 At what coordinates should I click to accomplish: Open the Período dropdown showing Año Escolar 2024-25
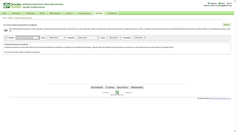click(x=28, y=38)
